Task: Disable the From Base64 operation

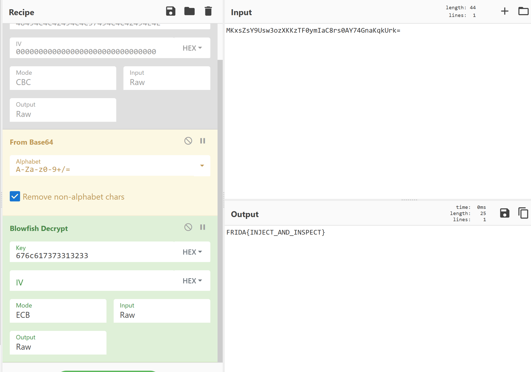Action: click(188, 141)
